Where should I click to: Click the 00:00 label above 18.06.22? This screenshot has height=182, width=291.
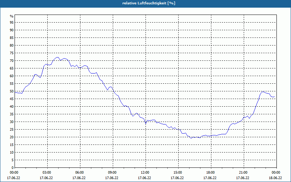276,173
